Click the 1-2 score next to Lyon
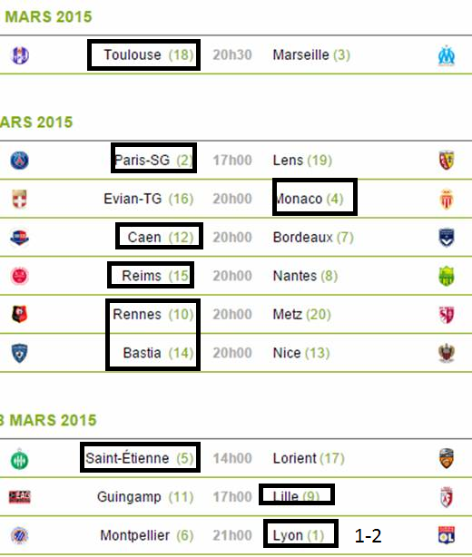 point(369,535)
